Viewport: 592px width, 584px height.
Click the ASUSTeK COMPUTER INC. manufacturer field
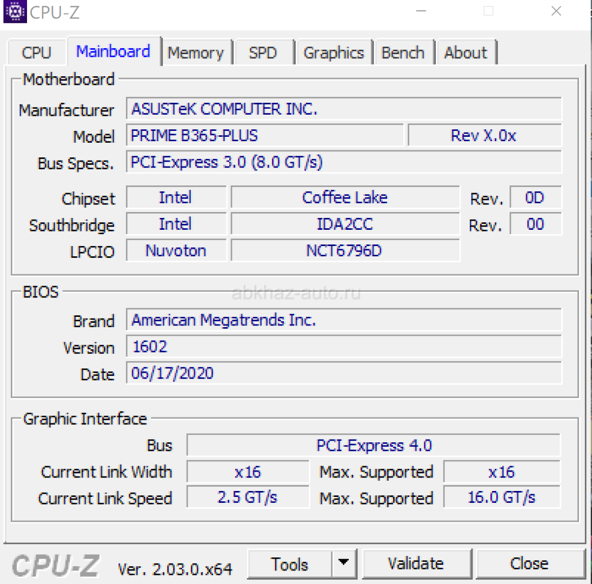point(344,109)
